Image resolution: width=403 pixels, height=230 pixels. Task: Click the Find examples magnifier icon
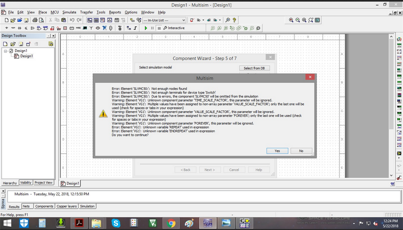(228, 20)
